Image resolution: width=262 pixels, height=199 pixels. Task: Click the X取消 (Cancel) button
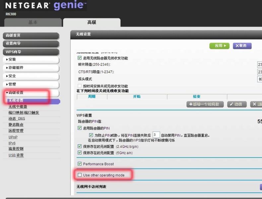[x=242, y=46]
